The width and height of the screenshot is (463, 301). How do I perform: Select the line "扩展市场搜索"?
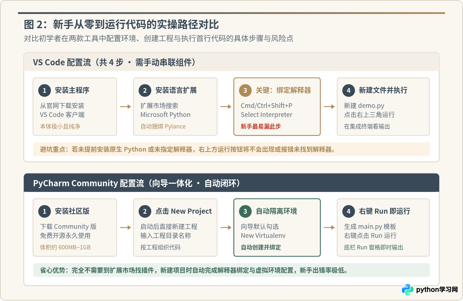point(159,106)
